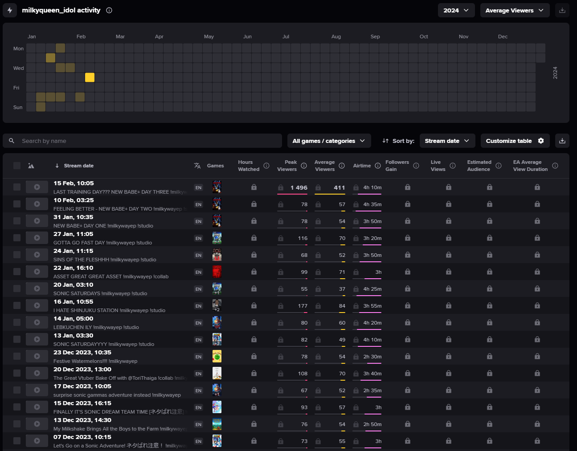Viewport: 577px width, 451px height.
Task: Click the Followers Gain info icon
Action: (416, 166)
